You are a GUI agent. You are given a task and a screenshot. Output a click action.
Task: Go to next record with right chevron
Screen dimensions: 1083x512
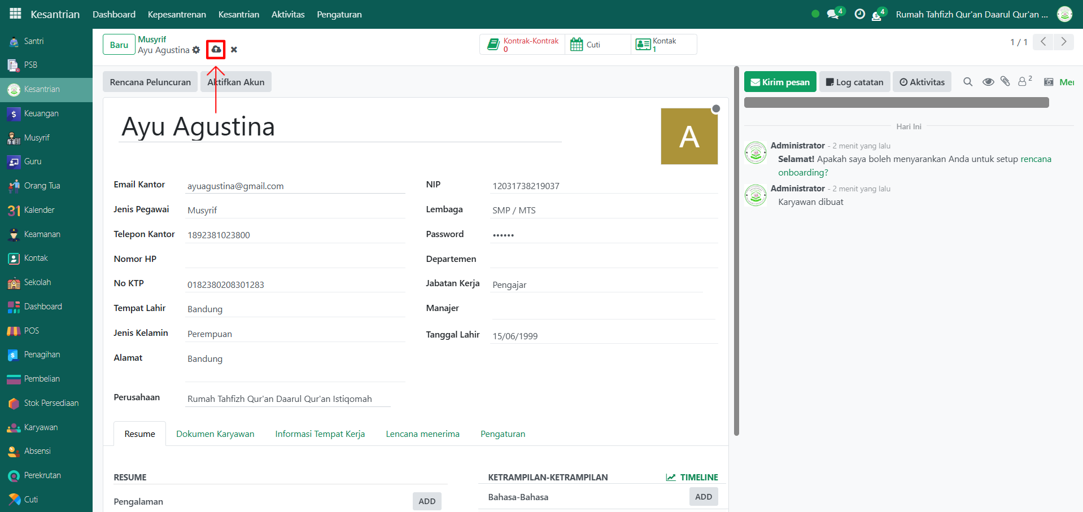pyautogui.click(x=1064, y=42)
